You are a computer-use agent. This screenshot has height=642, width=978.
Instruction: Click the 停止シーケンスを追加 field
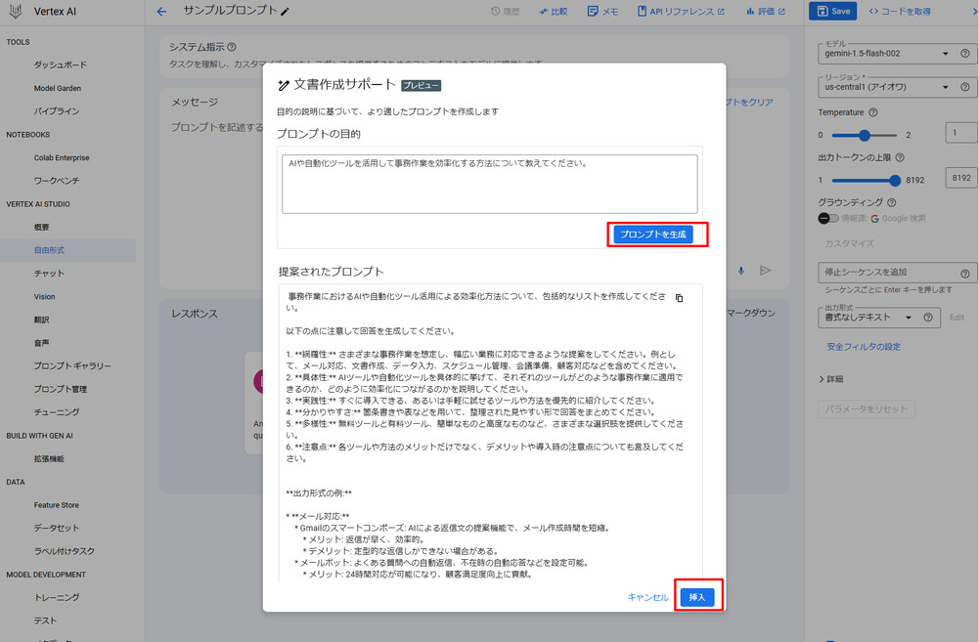889,273
